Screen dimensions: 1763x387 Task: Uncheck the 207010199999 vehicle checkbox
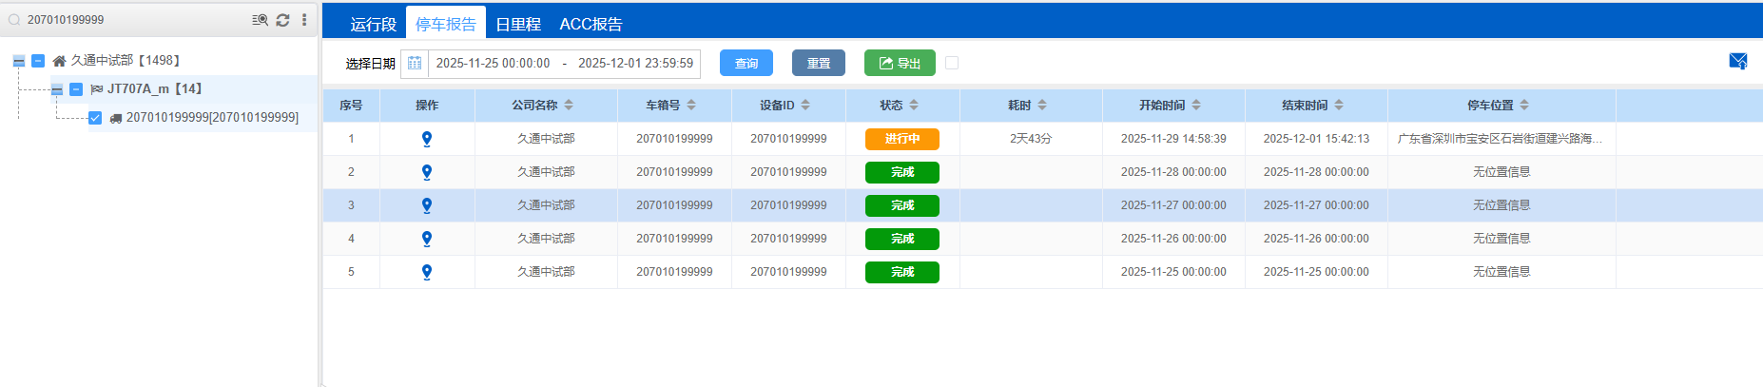[95, 118]
